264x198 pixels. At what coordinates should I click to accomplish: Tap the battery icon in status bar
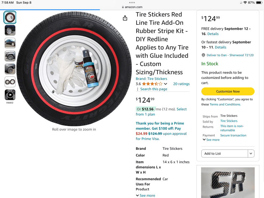(259, 2)
